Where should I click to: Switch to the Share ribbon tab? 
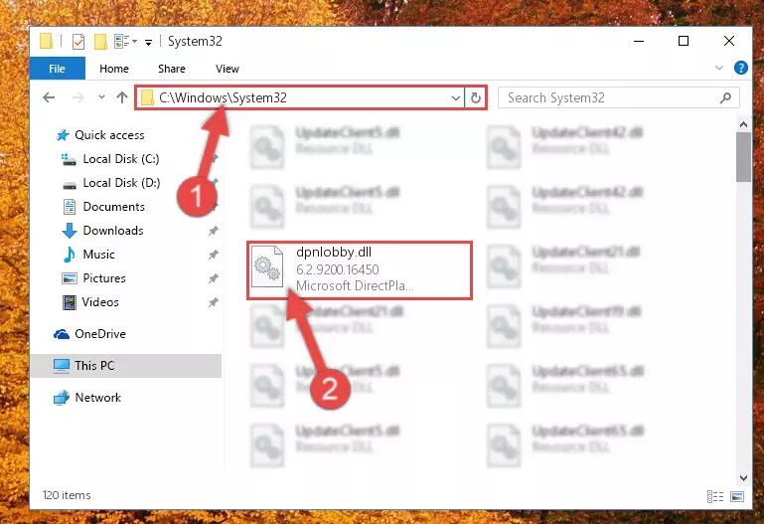(x=172, y=69)
